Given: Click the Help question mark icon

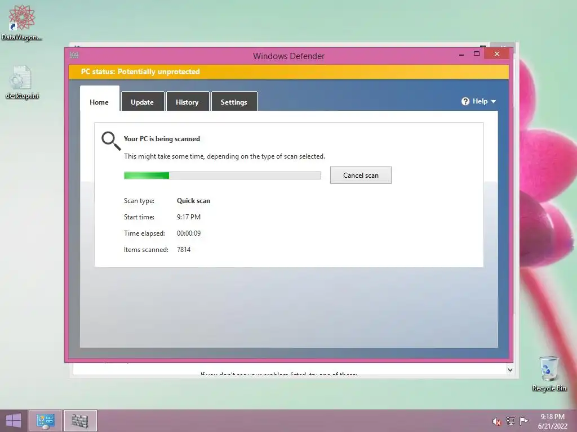Looking at the screenshot, I should coord(465,101).
